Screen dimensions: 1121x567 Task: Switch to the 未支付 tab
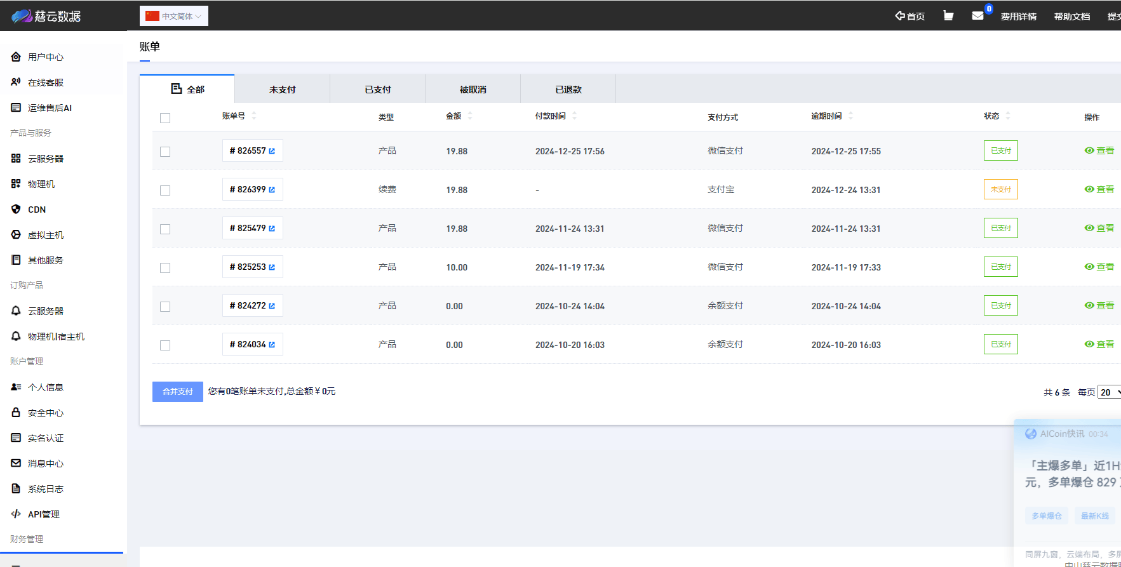point(283,90)
